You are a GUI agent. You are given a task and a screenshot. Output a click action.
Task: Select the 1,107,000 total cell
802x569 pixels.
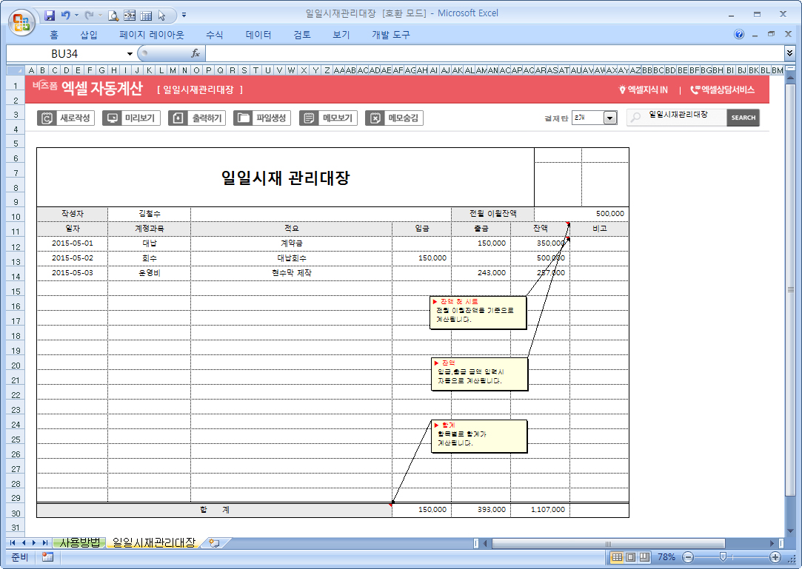(540, 510)
